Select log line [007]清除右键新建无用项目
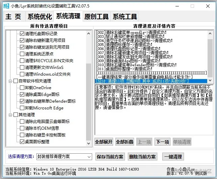Viewport: 217px width, 179px height. 151,53
